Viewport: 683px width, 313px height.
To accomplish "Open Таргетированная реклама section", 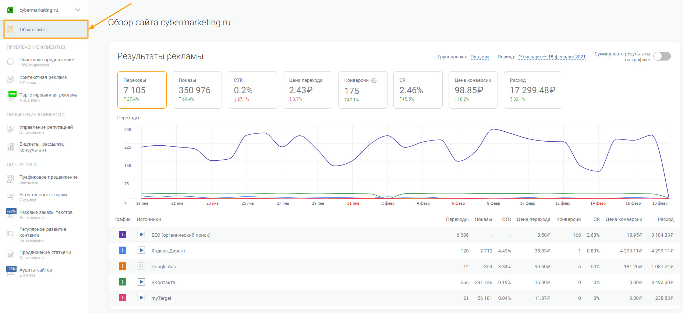I will click(48, 95).
